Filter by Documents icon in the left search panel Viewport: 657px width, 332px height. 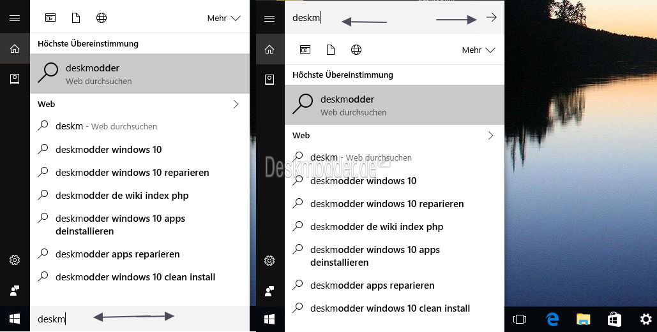click(76, 18)
